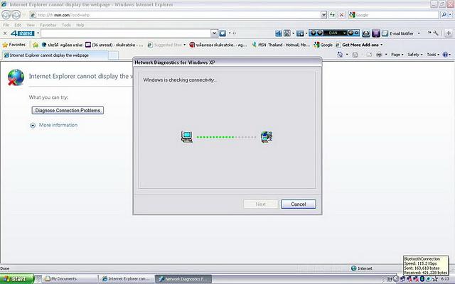Open the E-mail Notifier
The width and height of the screenshot is (455, 284).
point(397,33)
